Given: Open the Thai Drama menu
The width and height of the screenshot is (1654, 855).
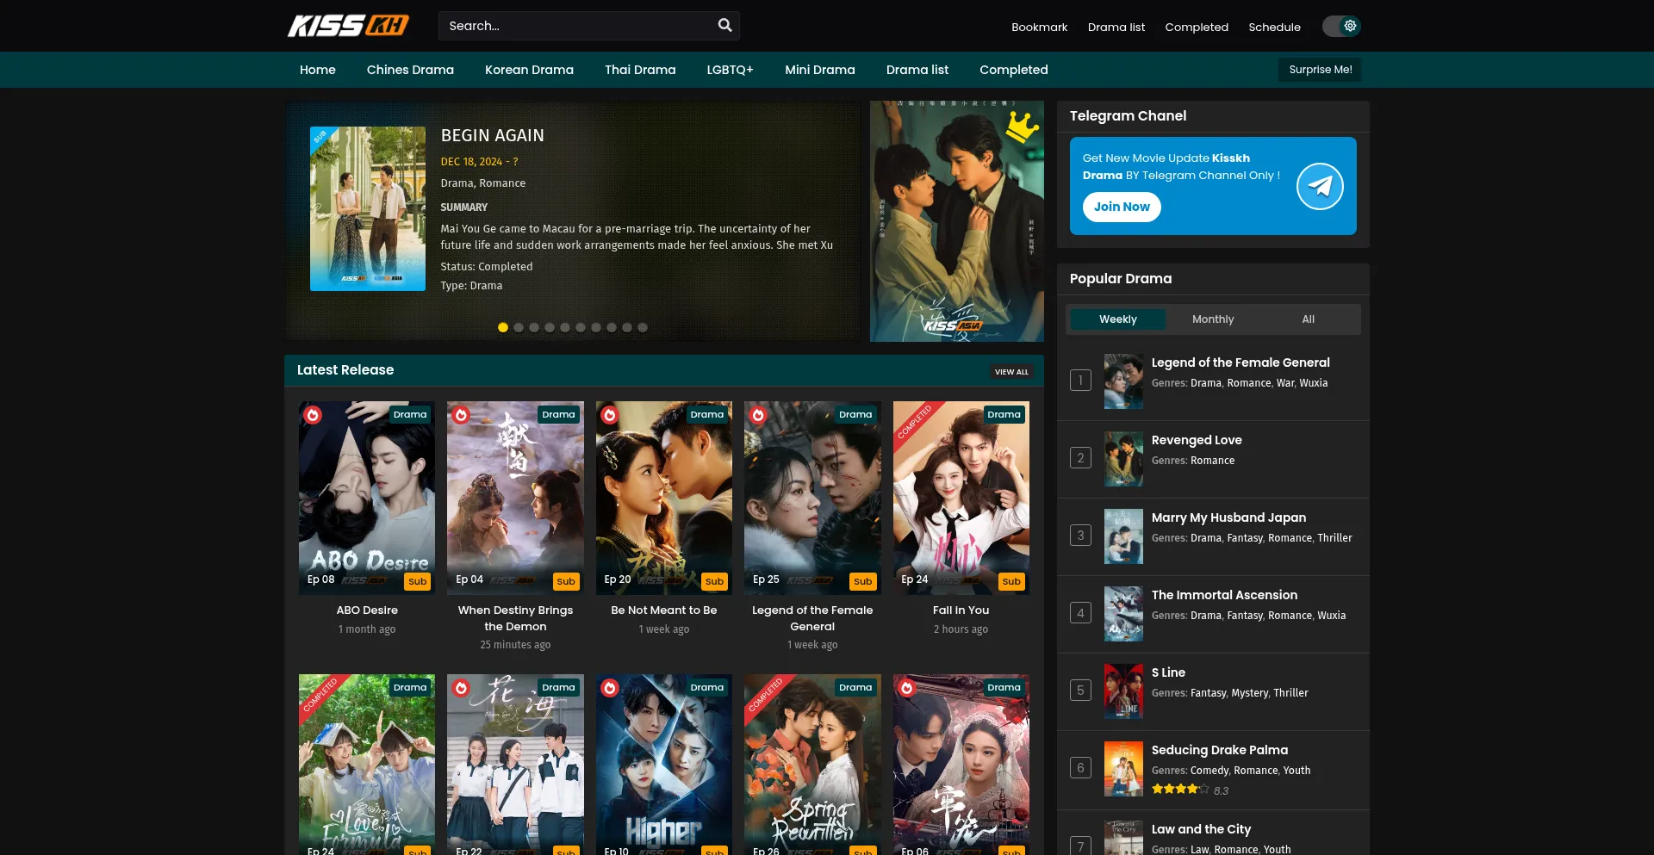Looking at the screenshot, I should [x=640, y=70].
